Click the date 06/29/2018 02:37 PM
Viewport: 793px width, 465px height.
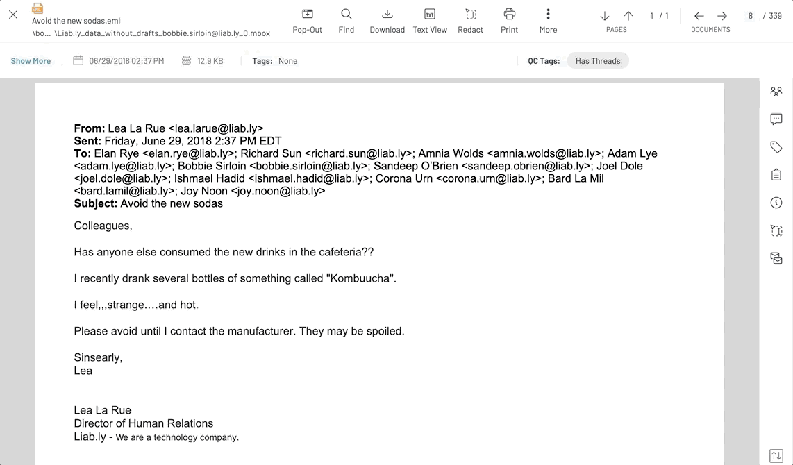coord(126,61)
